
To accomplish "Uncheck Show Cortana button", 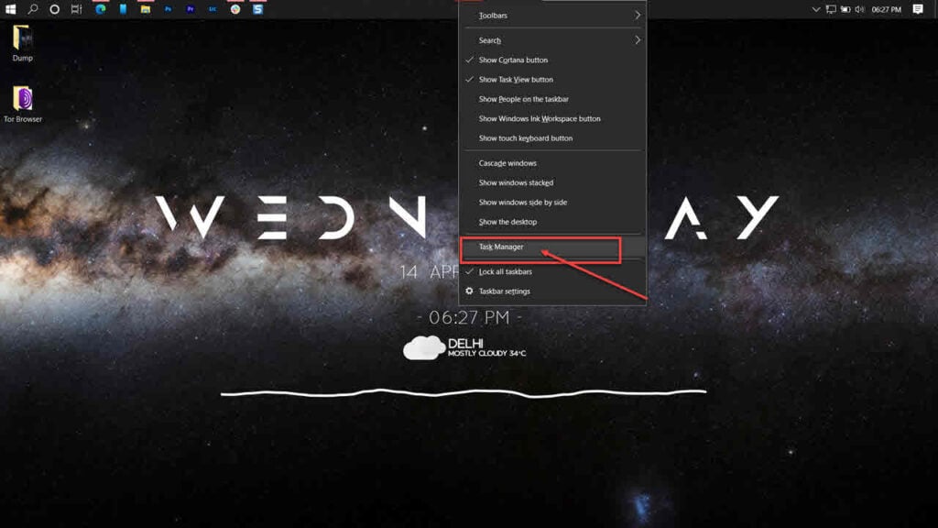I will (513, 60).
